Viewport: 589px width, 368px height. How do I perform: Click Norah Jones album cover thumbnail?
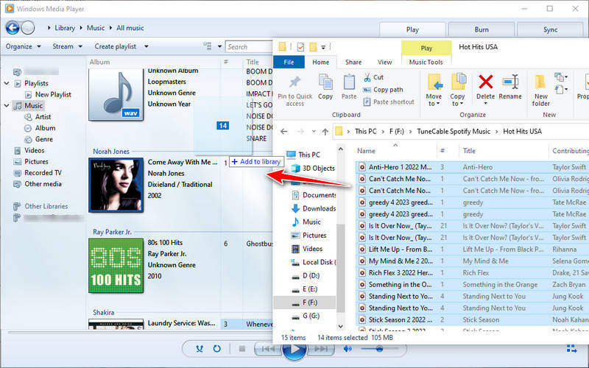coord(116,185)
